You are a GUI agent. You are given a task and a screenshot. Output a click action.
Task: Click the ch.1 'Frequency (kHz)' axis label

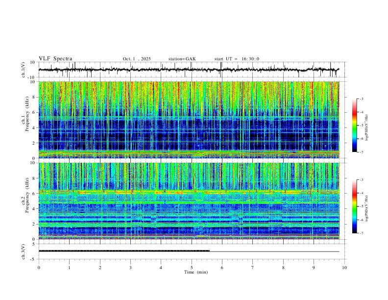[27, 114]
